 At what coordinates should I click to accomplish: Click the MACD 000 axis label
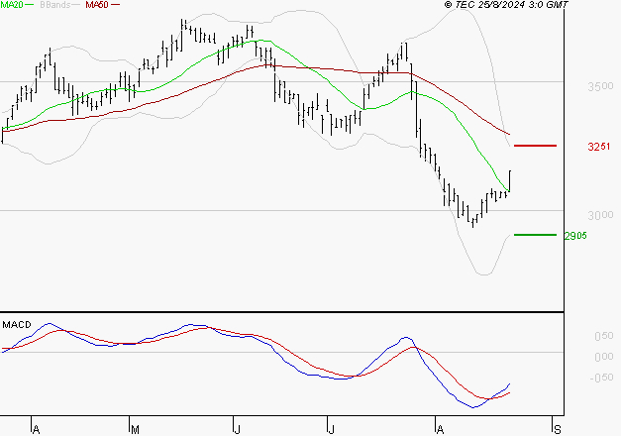[x=604, y=357]
